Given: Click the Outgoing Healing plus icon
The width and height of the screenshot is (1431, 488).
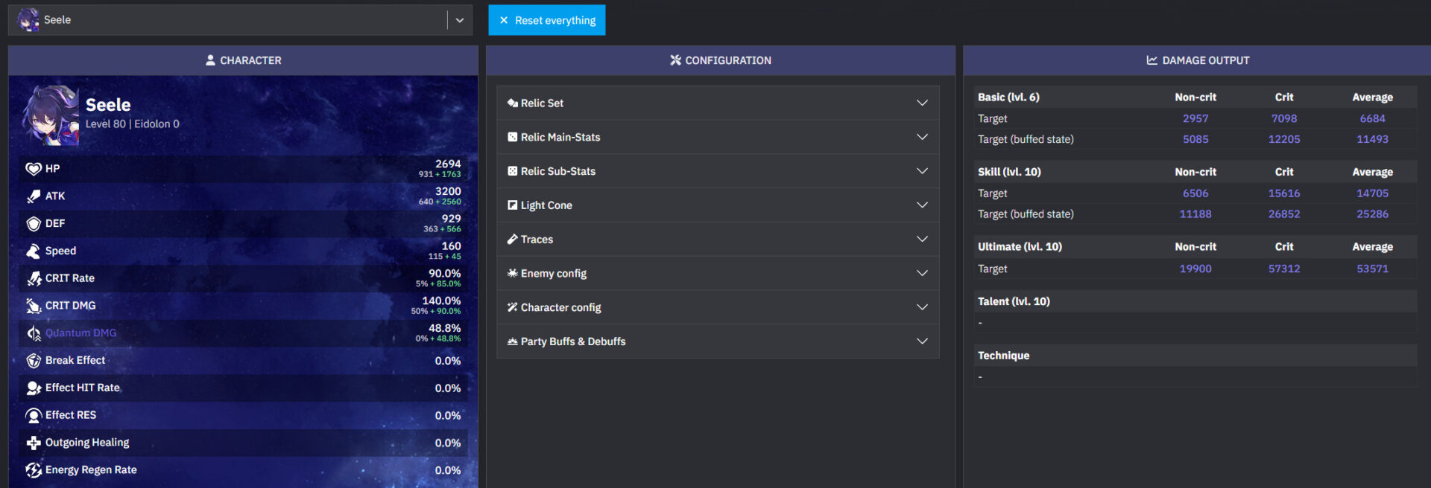Looking at the screenshot, I should point(34,443).
